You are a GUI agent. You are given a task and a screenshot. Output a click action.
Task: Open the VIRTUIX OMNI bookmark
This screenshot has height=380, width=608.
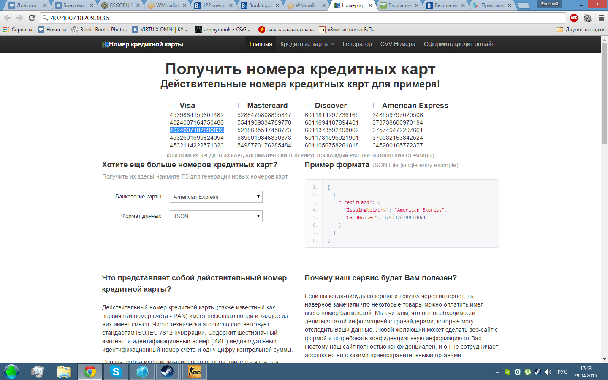pos(160,30)
